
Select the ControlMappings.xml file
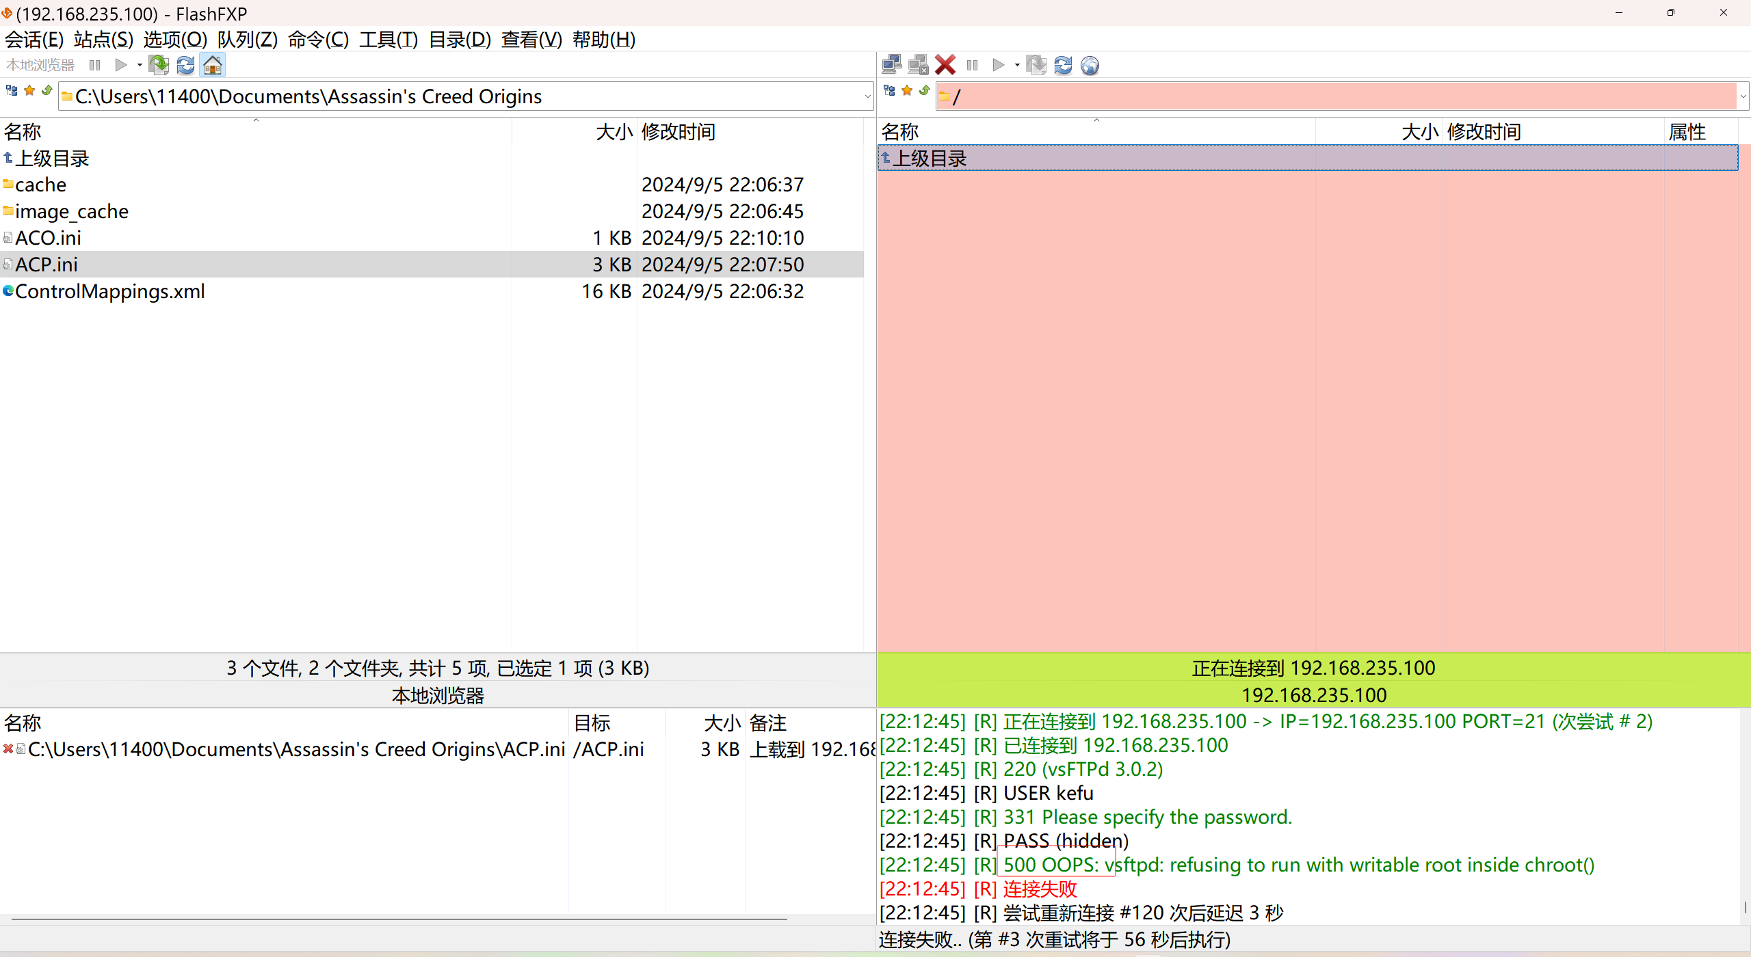point(109,291)
